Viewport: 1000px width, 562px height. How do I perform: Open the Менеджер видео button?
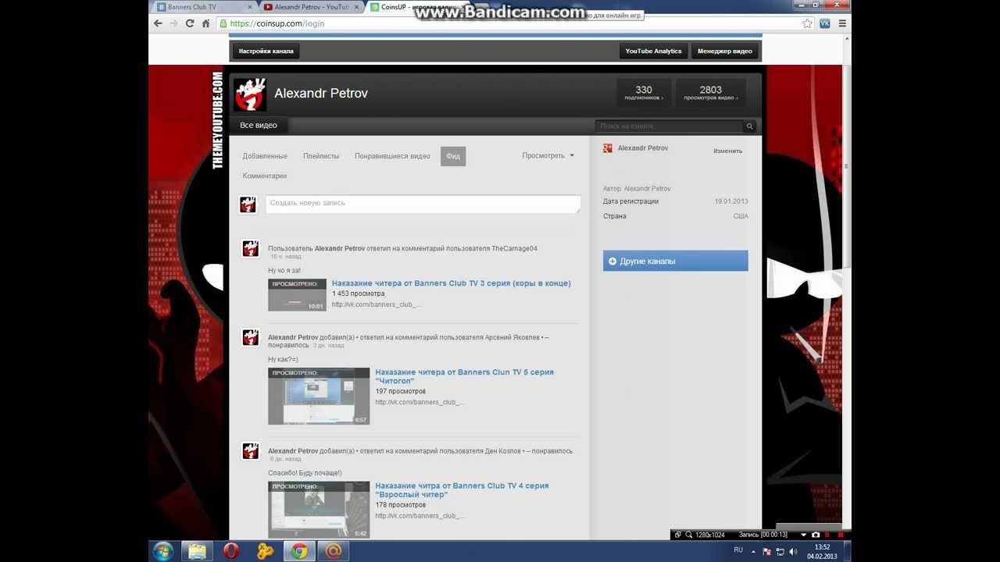[x=725, y=52]
